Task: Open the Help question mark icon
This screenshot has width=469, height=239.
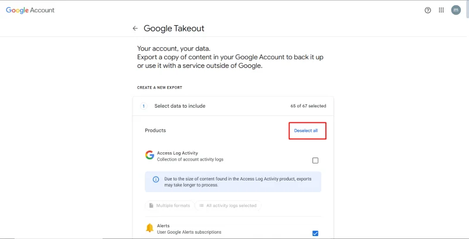Action: [428, 10]
